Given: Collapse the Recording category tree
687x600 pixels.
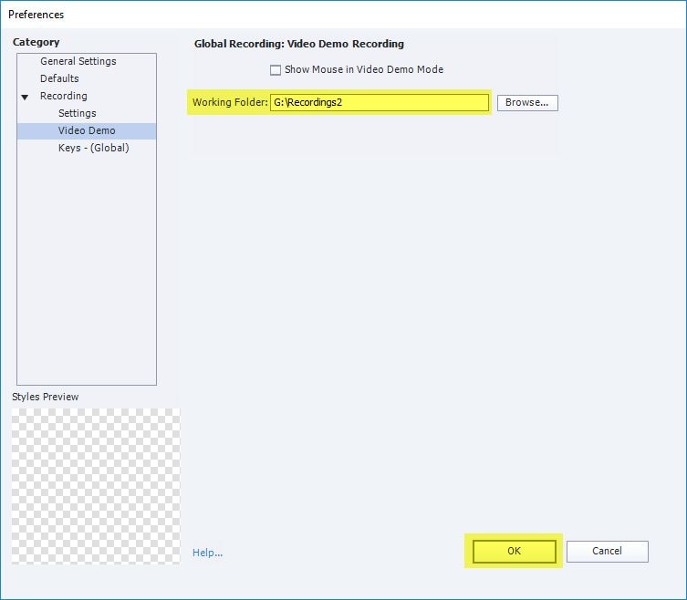Looking at the screenshot, I should (25, 97).
